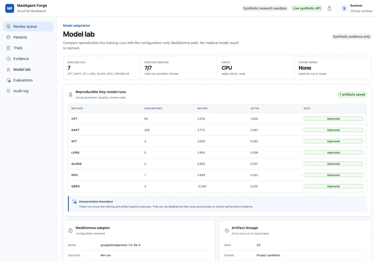This screenshot has height=262, width=378.
Task: Select Model lab in sidebar
Action: [x=28, y=69]
